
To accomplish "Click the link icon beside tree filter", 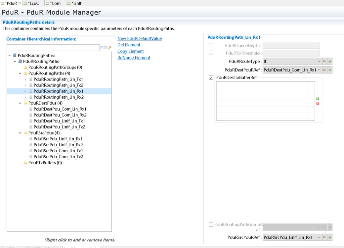I will (109, 48).
